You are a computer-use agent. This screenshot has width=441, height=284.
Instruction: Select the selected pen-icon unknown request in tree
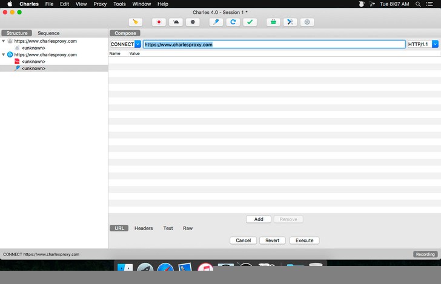[33, 69]
